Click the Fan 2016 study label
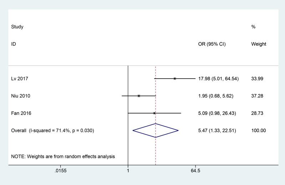The width and height of the screenshot is (285, 185). [21, 113]
